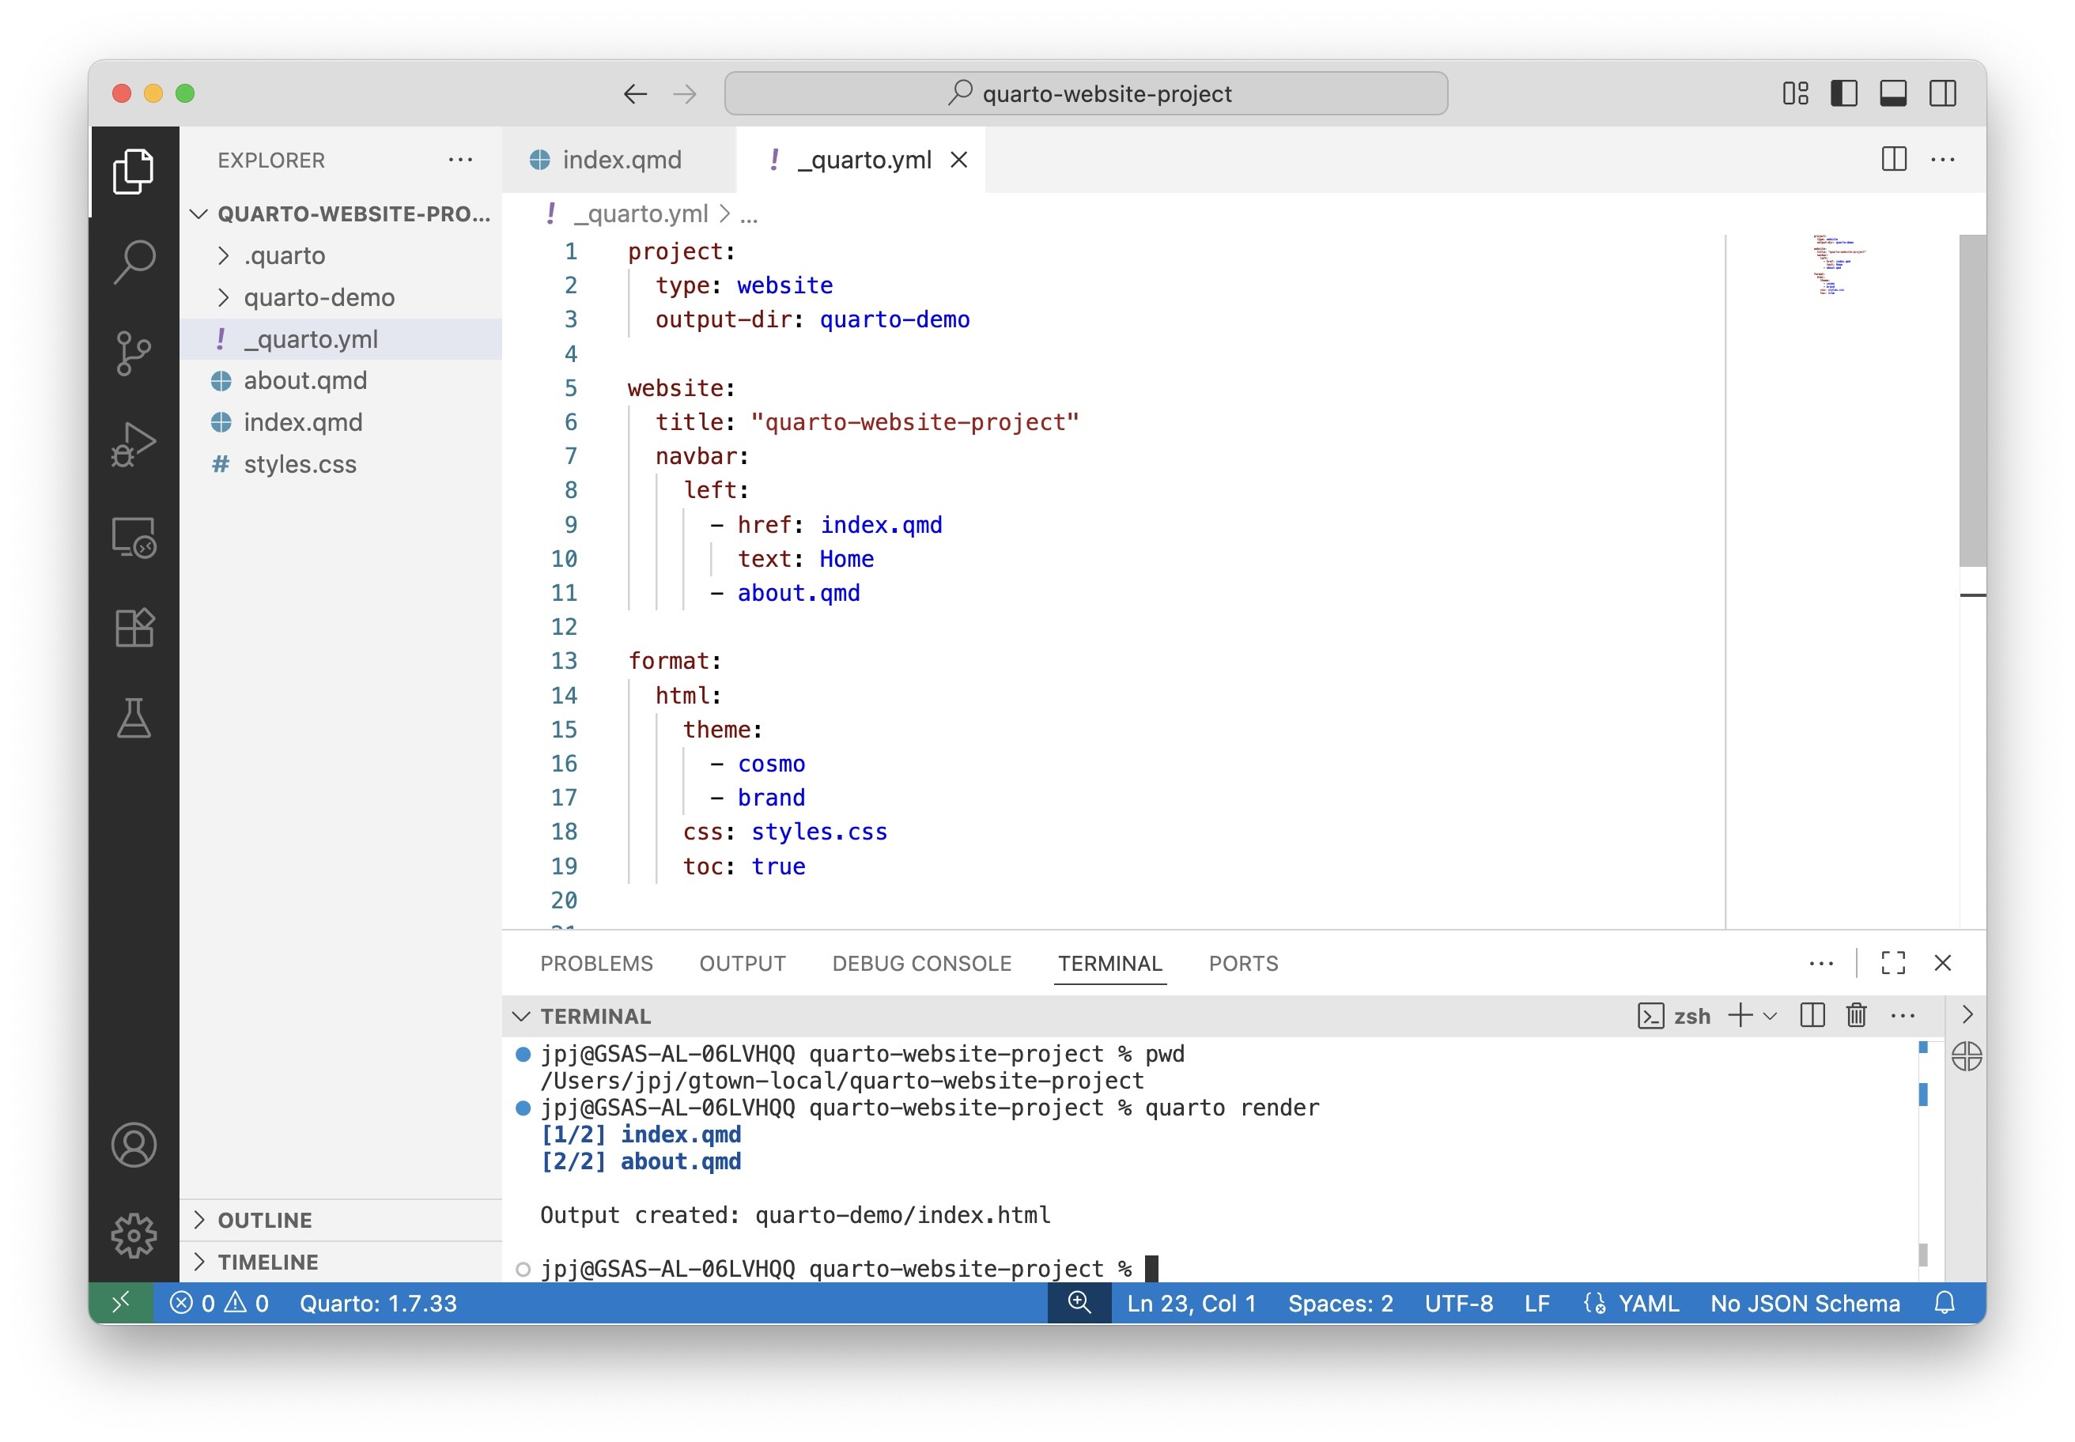Open the Source Control view
2075x1442 pixels.
pyautogui.click(x=134, y=353)
